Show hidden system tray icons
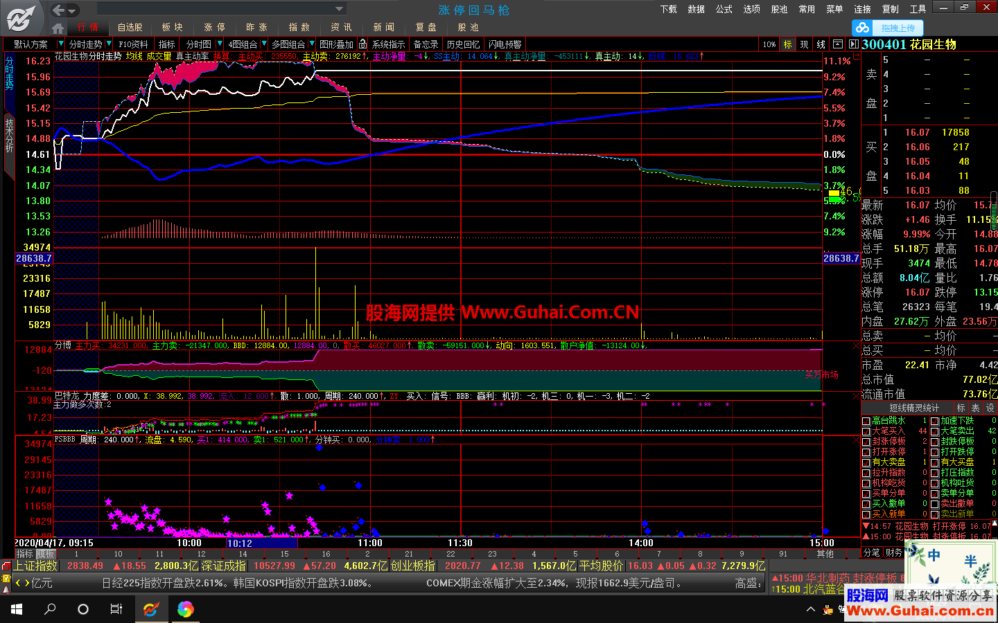The height and width of the screenshot is (623, 998). click(810, 610)
